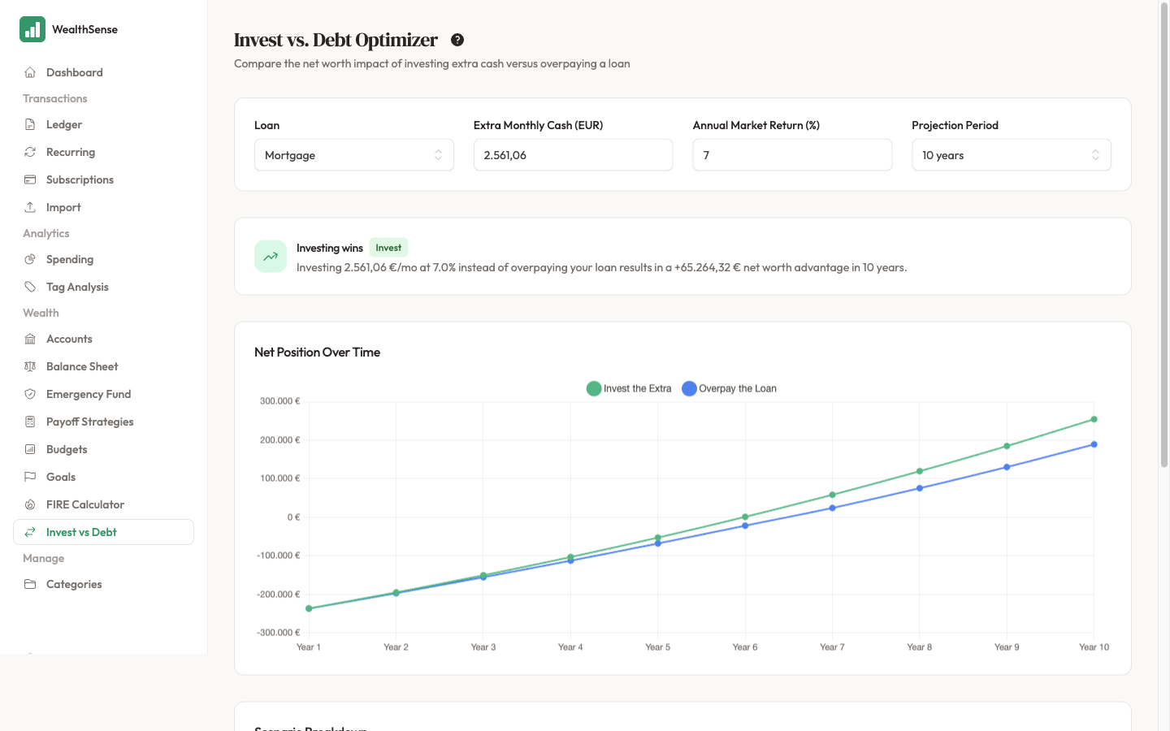Toggle Invest the Extra legend series

click(629, 388)
